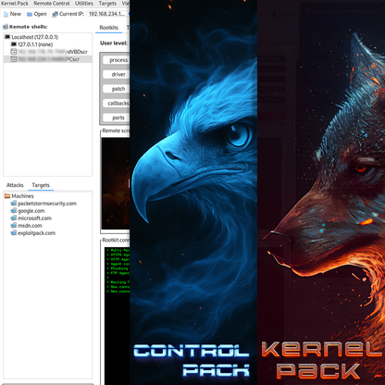
Task: Open the Targets menu in menu bar
Action: [107, 4]
